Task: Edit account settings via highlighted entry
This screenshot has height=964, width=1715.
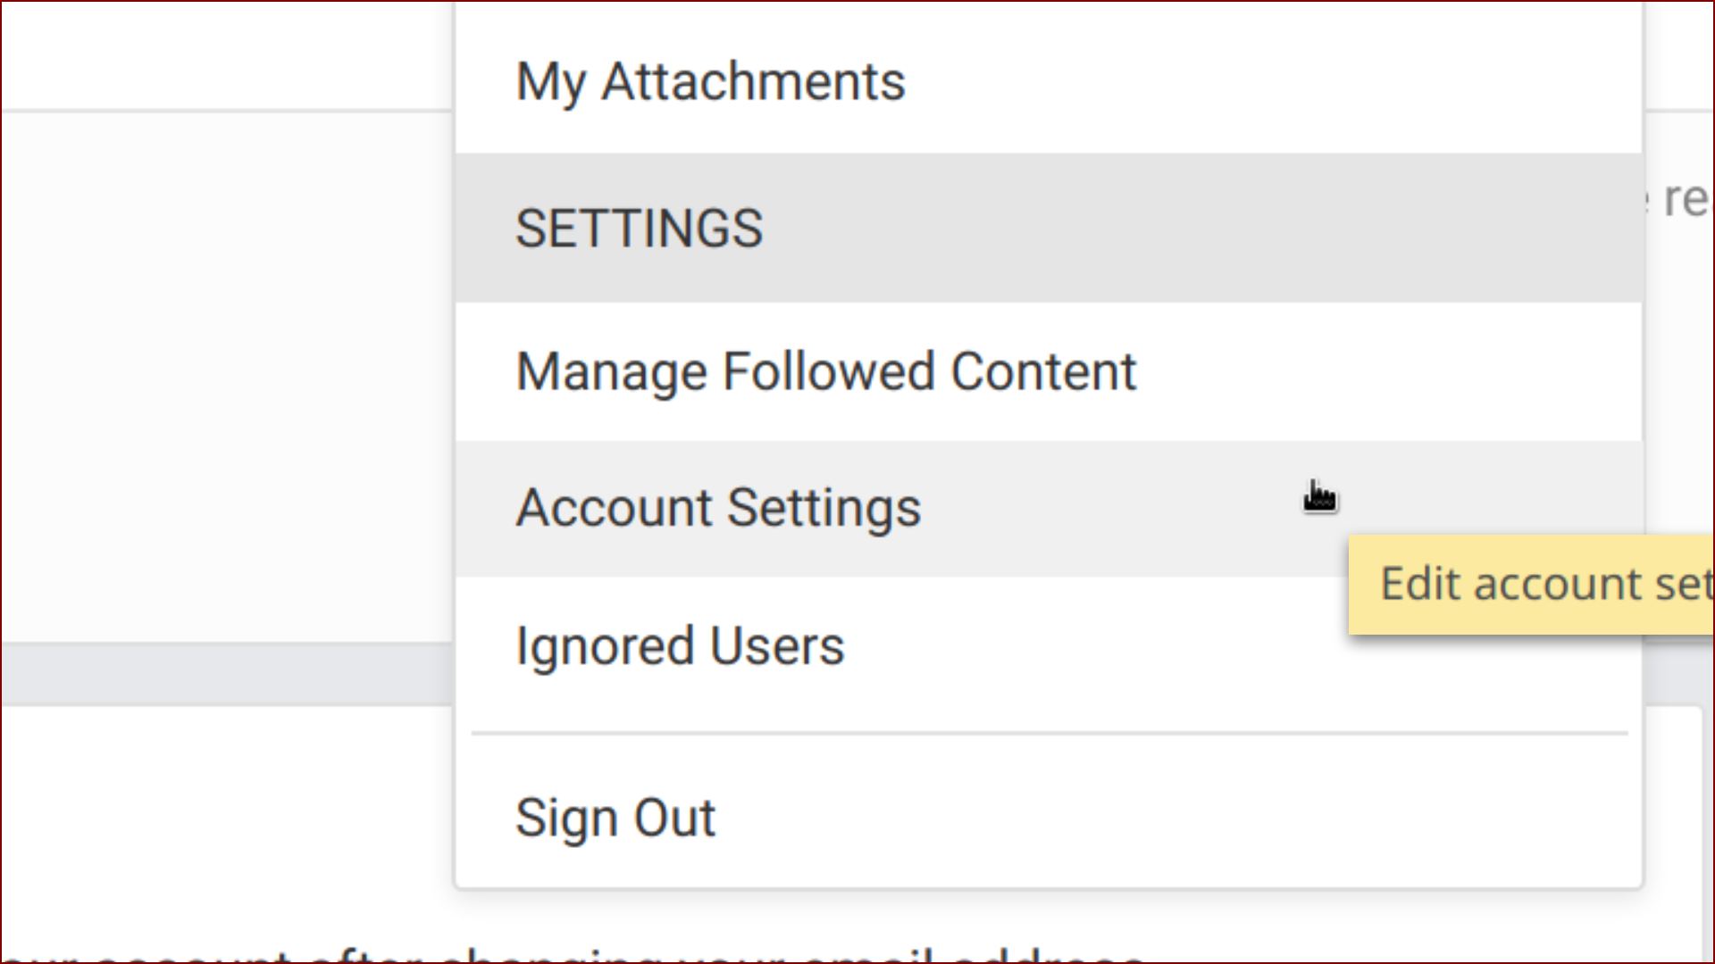Action: pyautogui.click(x=1049, y=508)
